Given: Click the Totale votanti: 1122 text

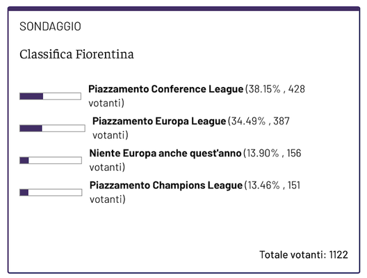Looking at the screenshot, I should pos(304,254).
